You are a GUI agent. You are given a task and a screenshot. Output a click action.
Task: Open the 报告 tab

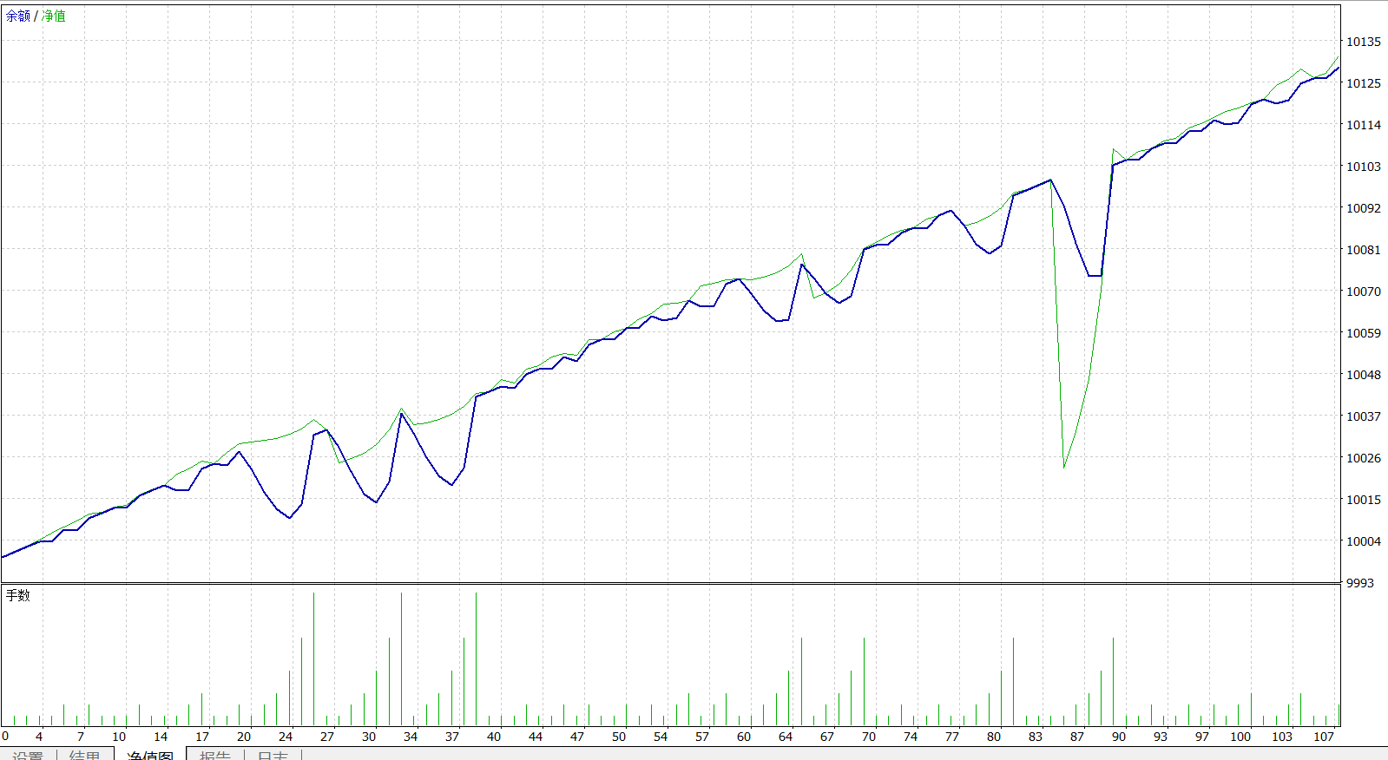click(x=214, y=755)
